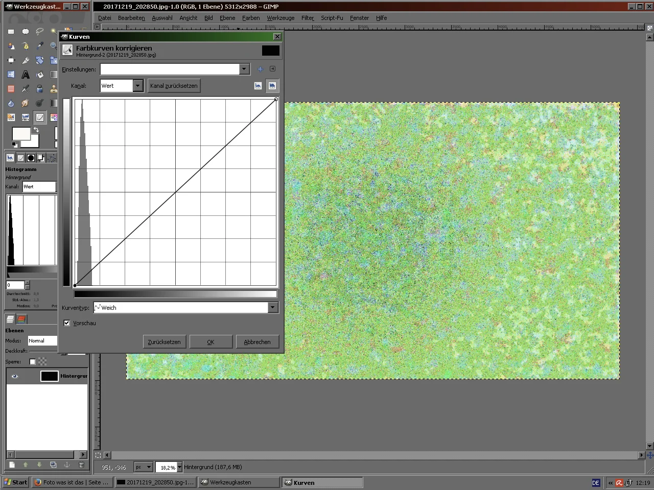
Task: Open the Histogramm Kanal Wert dropdown
Action: 39,187
